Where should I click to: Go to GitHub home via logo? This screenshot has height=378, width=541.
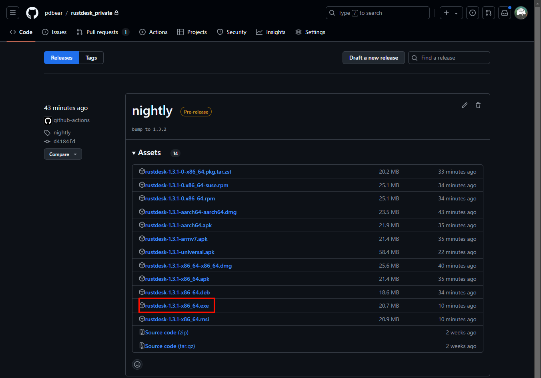click(x=32, y=13)
